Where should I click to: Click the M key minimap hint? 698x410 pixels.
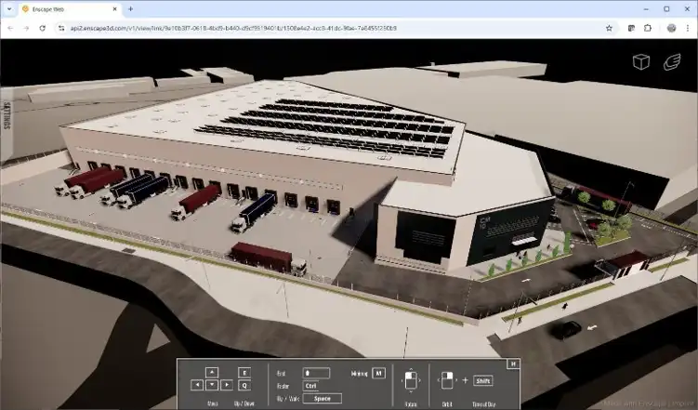pos(379,373)
